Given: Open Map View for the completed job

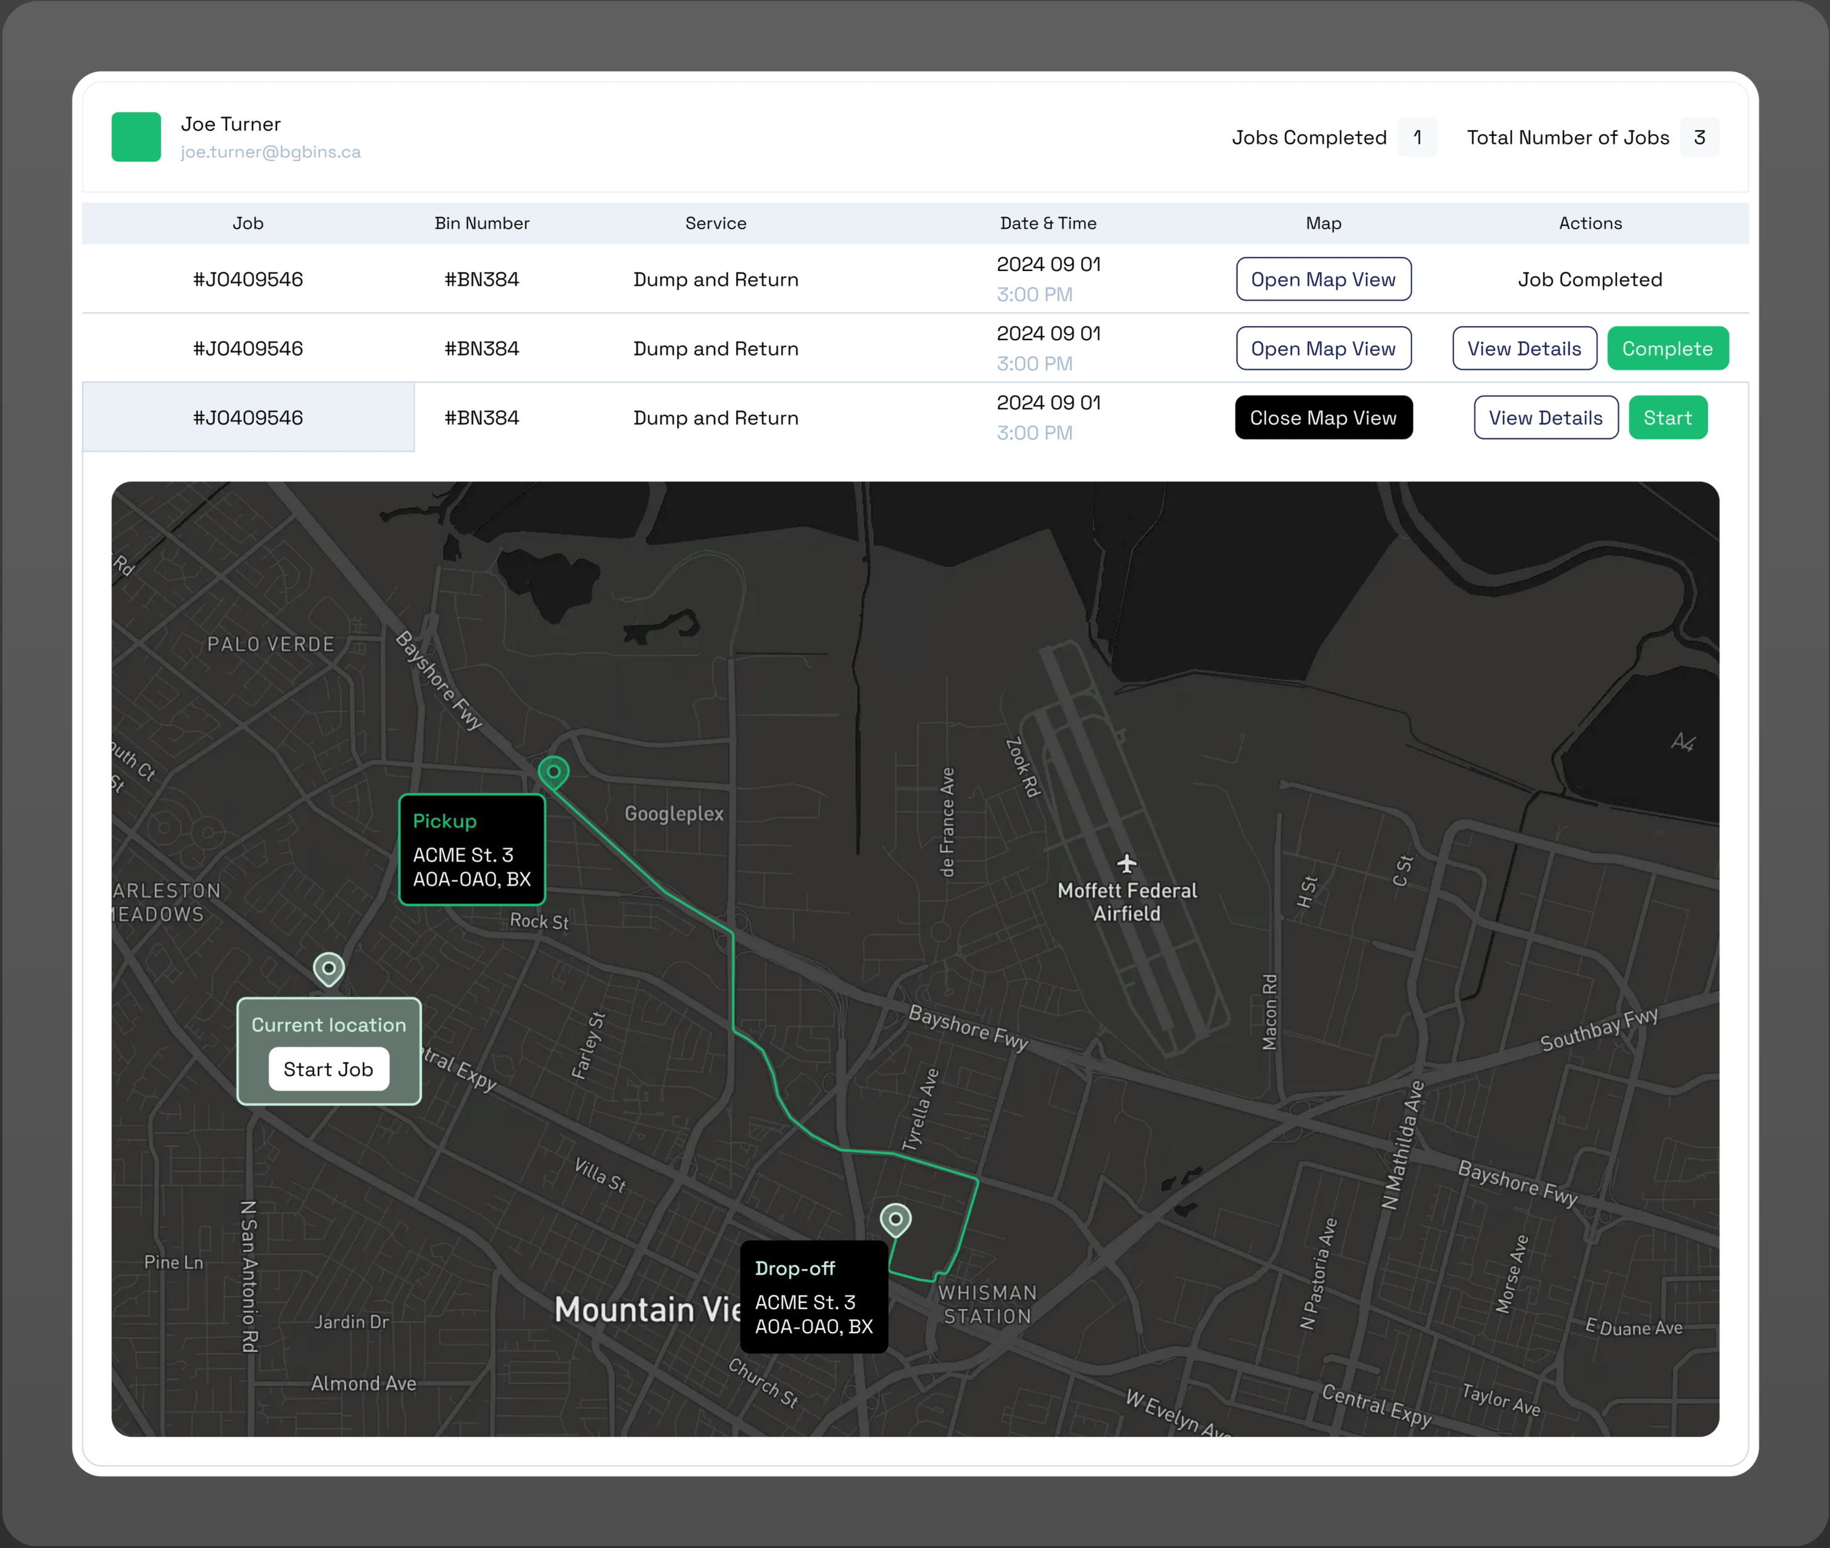Looking at the screenshot, I should [1323, 279].
